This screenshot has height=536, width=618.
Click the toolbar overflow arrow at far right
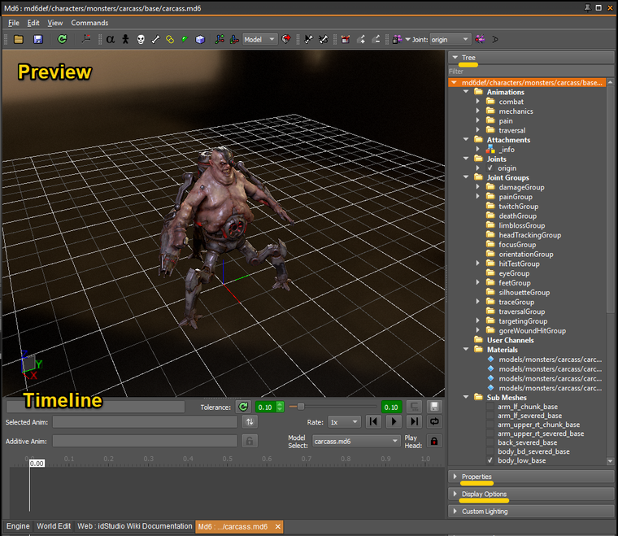coord(495,39)
